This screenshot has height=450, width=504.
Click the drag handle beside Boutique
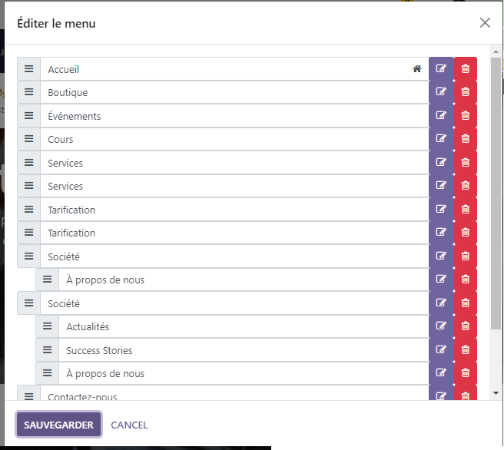pos(29,92)
